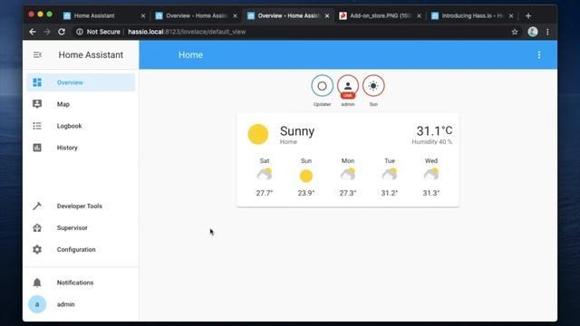Click the Home view header title

click(190, 55)
